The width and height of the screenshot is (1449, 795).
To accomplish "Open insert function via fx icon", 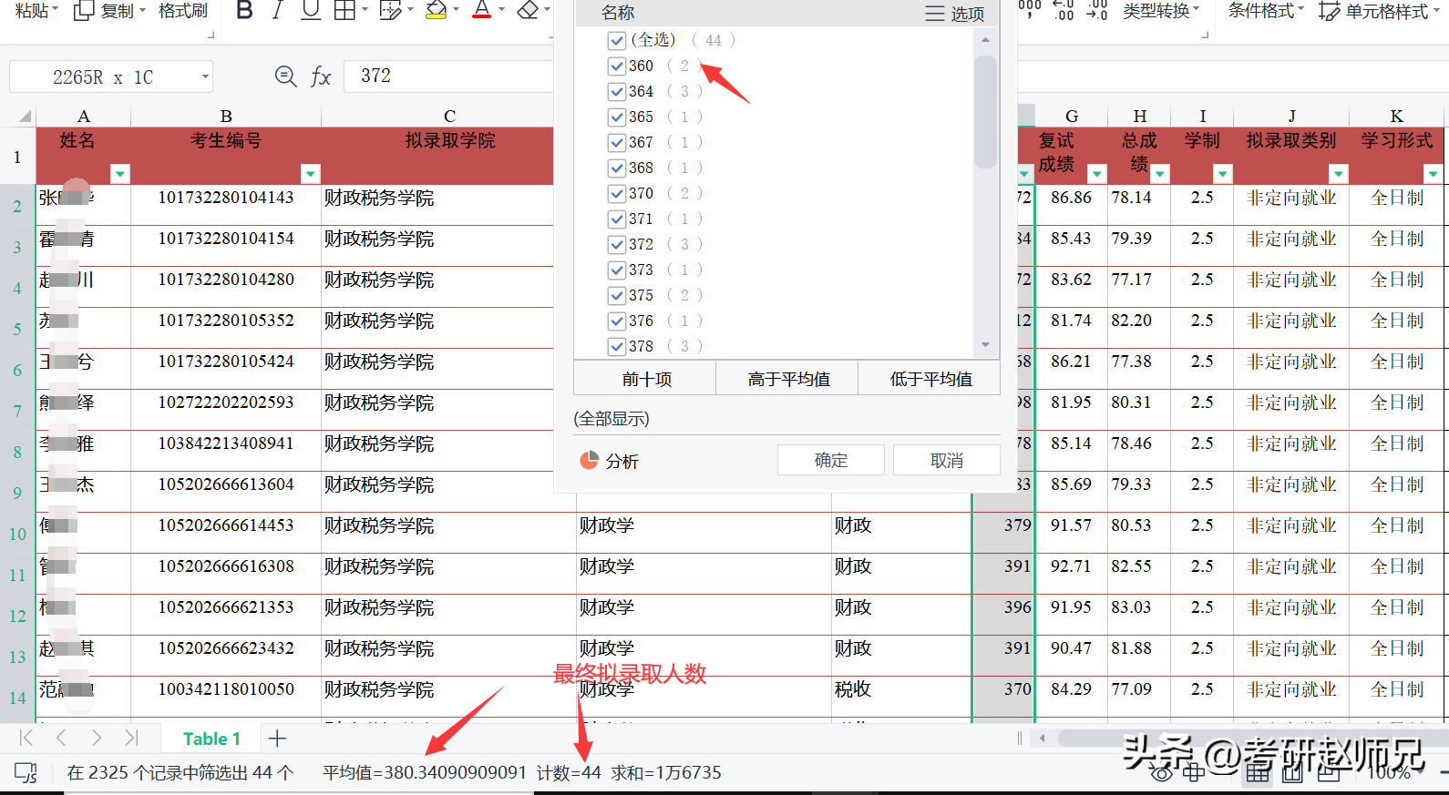I will click(x=321, y=76).
